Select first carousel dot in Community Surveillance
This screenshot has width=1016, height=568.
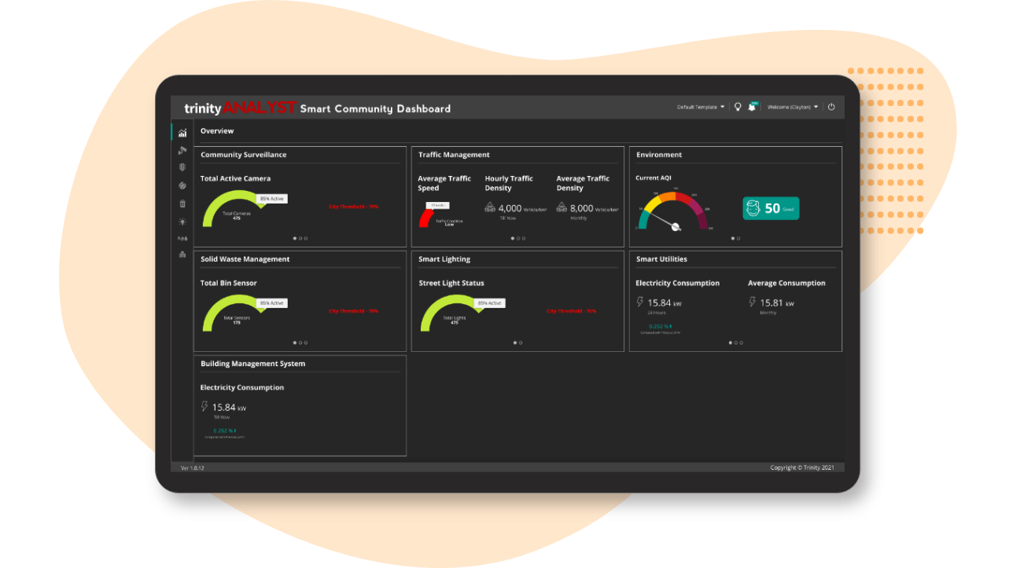click(x=295, y=238)
